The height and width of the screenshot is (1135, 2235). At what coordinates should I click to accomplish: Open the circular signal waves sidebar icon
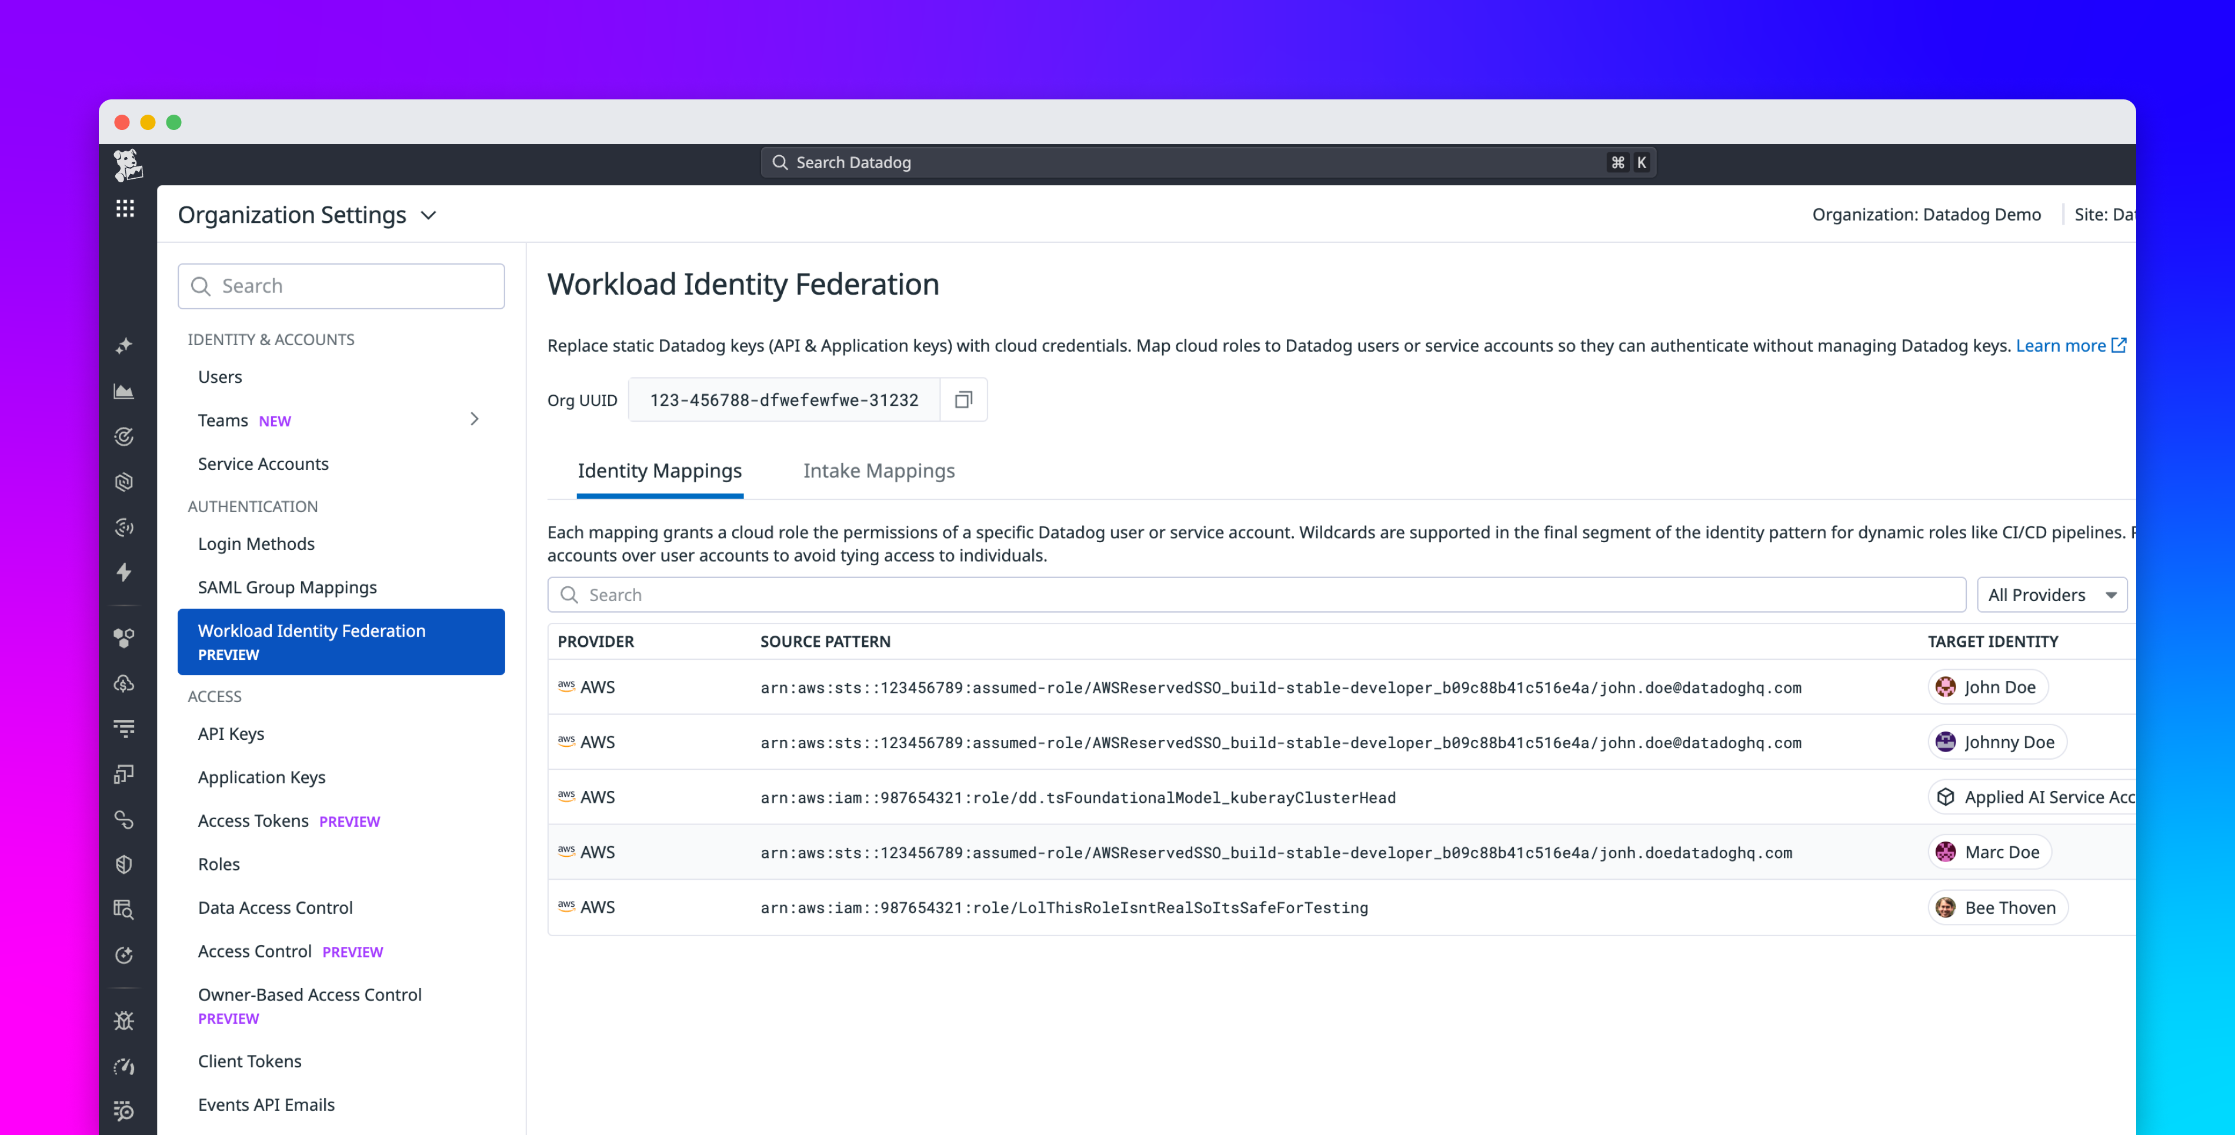pos(124,527)
